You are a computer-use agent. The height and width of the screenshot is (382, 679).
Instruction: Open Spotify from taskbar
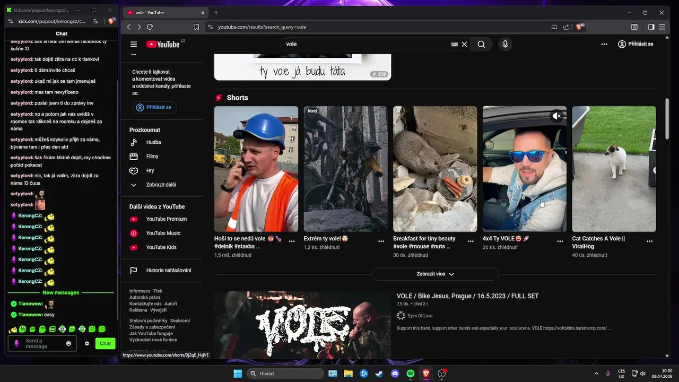coord(411,374)
